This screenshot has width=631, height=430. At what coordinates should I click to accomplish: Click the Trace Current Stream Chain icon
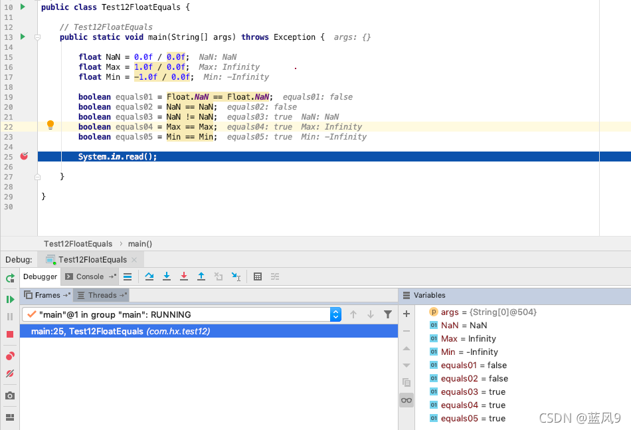point(275,276)
